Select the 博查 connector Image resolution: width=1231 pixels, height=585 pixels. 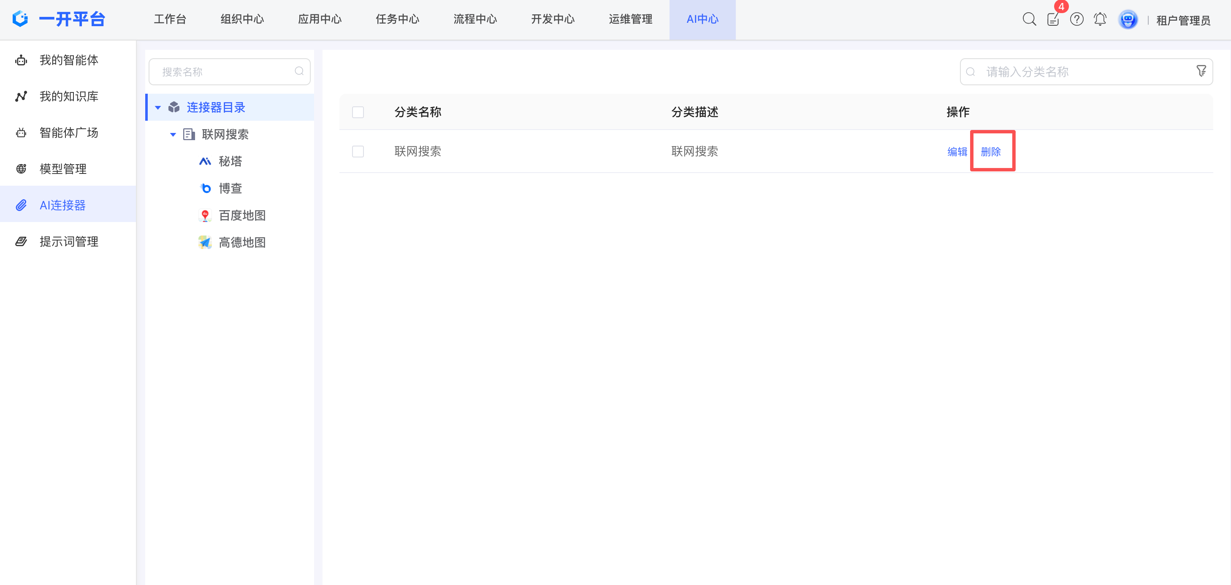coord(230,188)
